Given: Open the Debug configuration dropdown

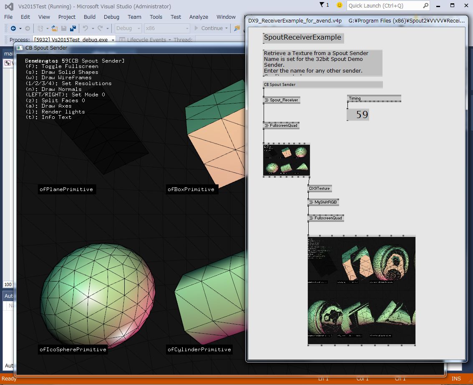Looking at the screenshot, I should tap(139, 28).
